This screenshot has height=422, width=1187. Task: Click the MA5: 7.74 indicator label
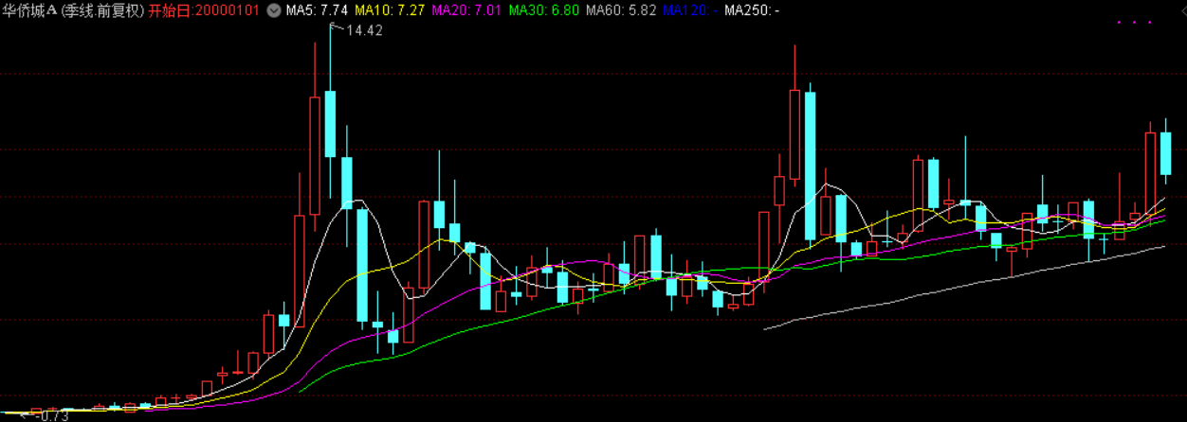pos(317,11)
